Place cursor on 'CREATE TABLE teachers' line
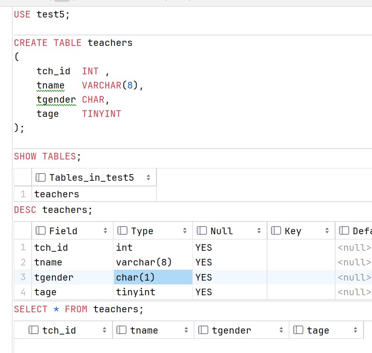Viewport: 372px width, 353px height. [73, 43]
